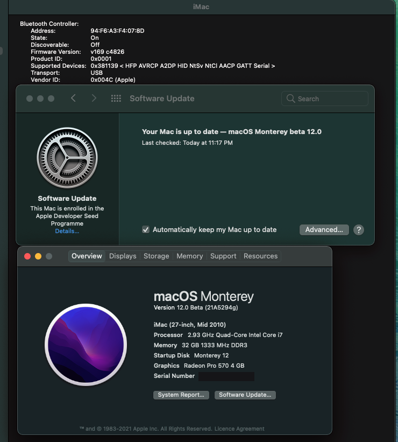
Task: Open the Storage tab
Action: [x=157, y=256]
